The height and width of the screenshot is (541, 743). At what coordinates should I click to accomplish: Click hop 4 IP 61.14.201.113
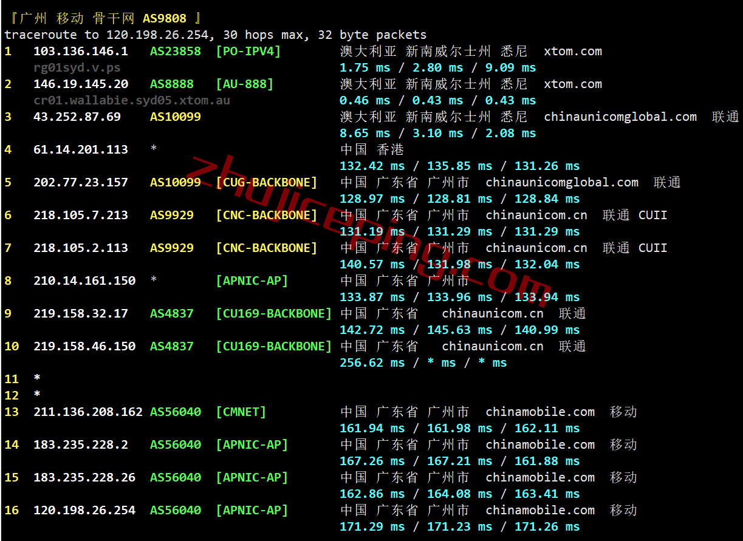click(81, 150)
